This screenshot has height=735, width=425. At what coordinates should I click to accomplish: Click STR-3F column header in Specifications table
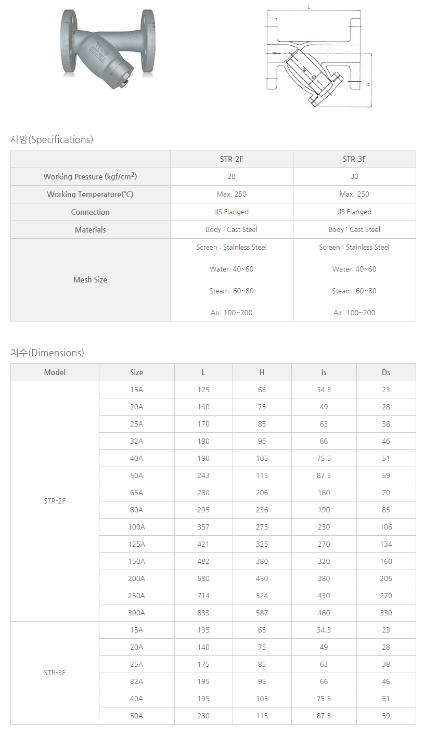[x=354, y=159]
